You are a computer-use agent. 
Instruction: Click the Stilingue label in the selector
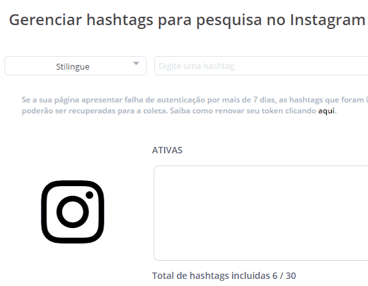[x=73, y=67]
